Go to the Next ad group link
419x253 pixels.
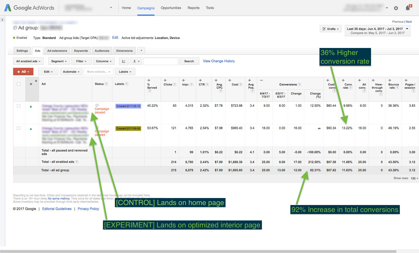(409, 22)
